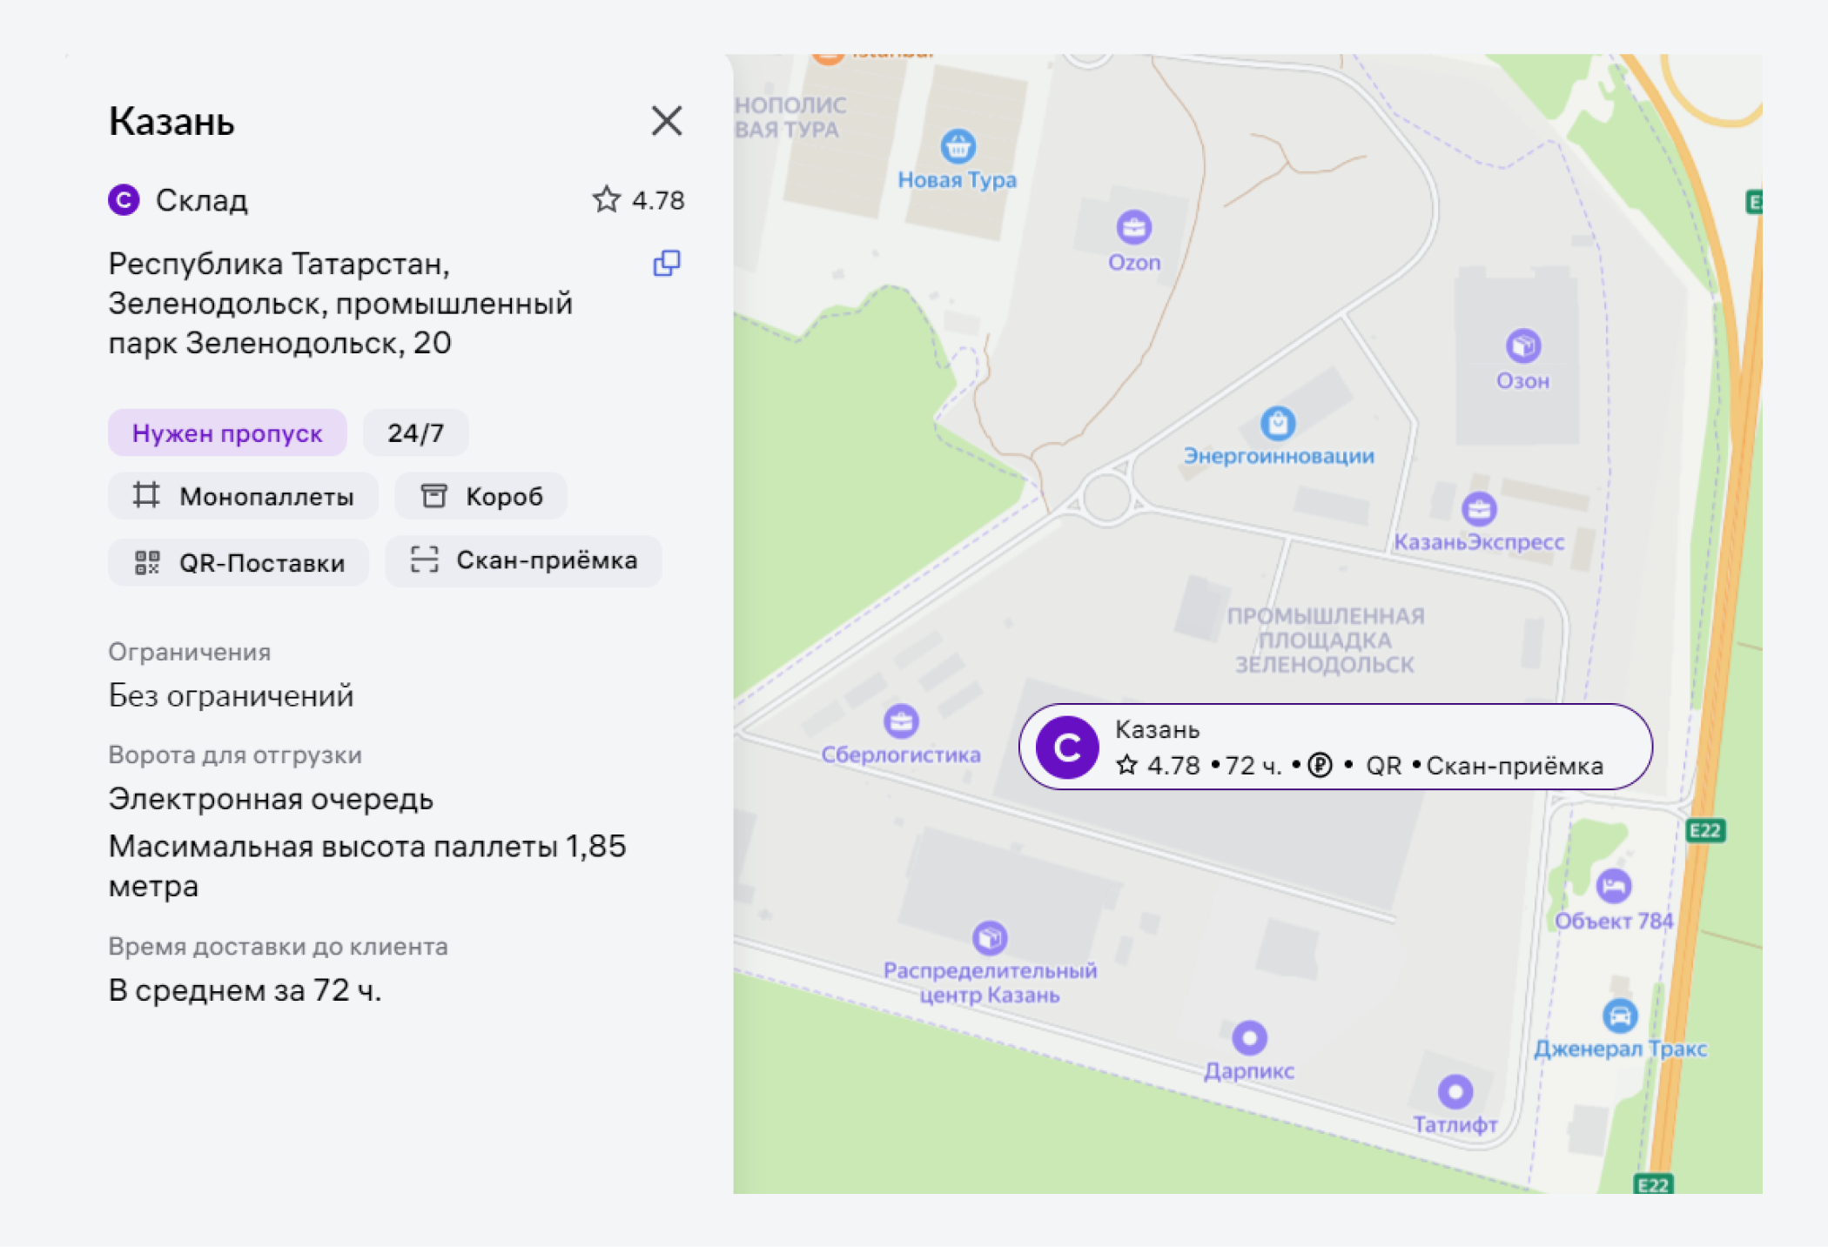The width and height of the screenshot is (1828, 1247).
Task: Click the 4.78 rating value in side panel
Action: (658, 200)
